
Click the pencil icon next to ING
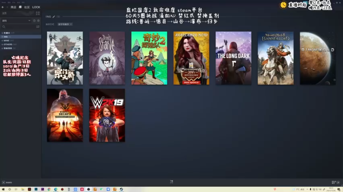(x=54, y=17)
